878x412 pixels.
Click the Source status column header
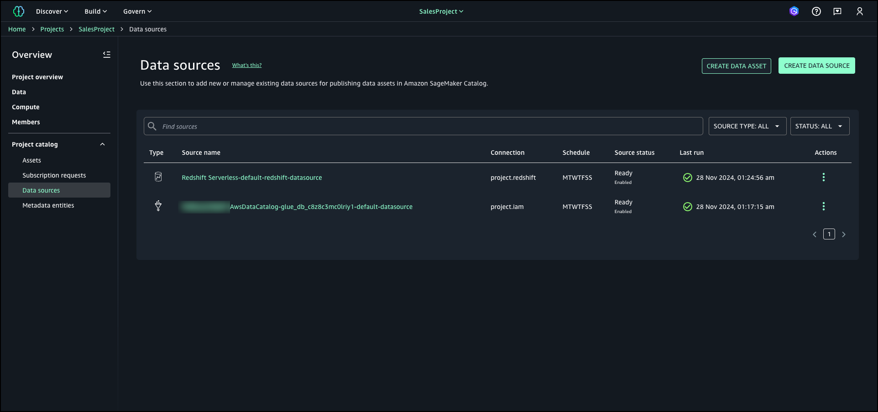pyautogui.click(x=634, y=153)
